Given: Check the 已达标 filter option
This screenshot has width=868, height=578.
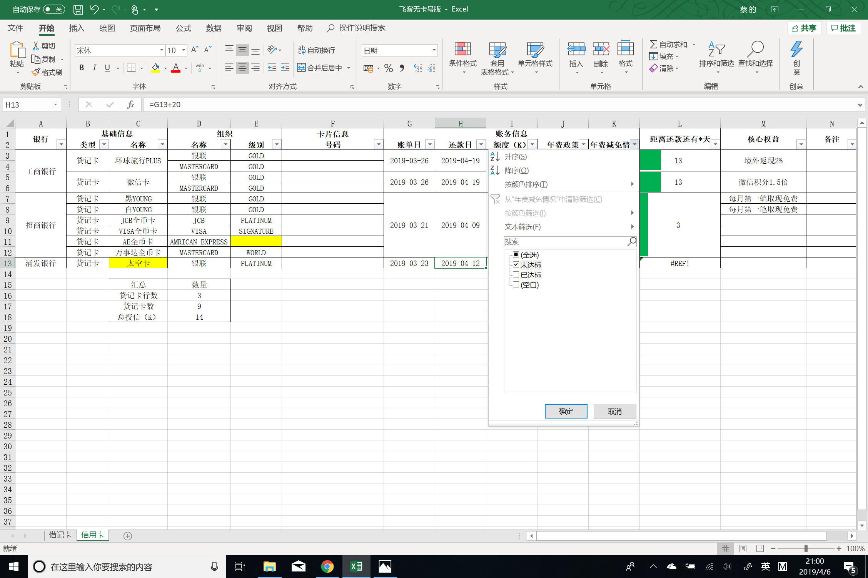Looking at the screenshot, I should [x=516, y=274].
